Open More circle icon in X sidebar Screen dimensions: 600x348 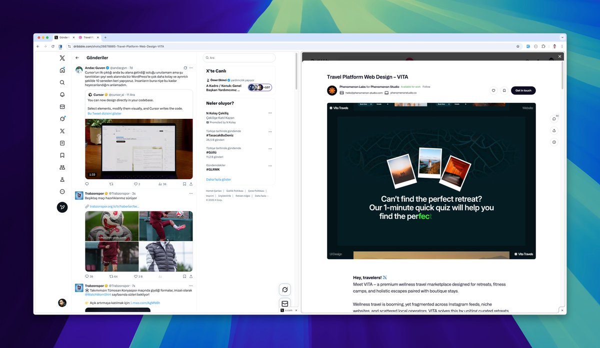[x=62, y=191]
